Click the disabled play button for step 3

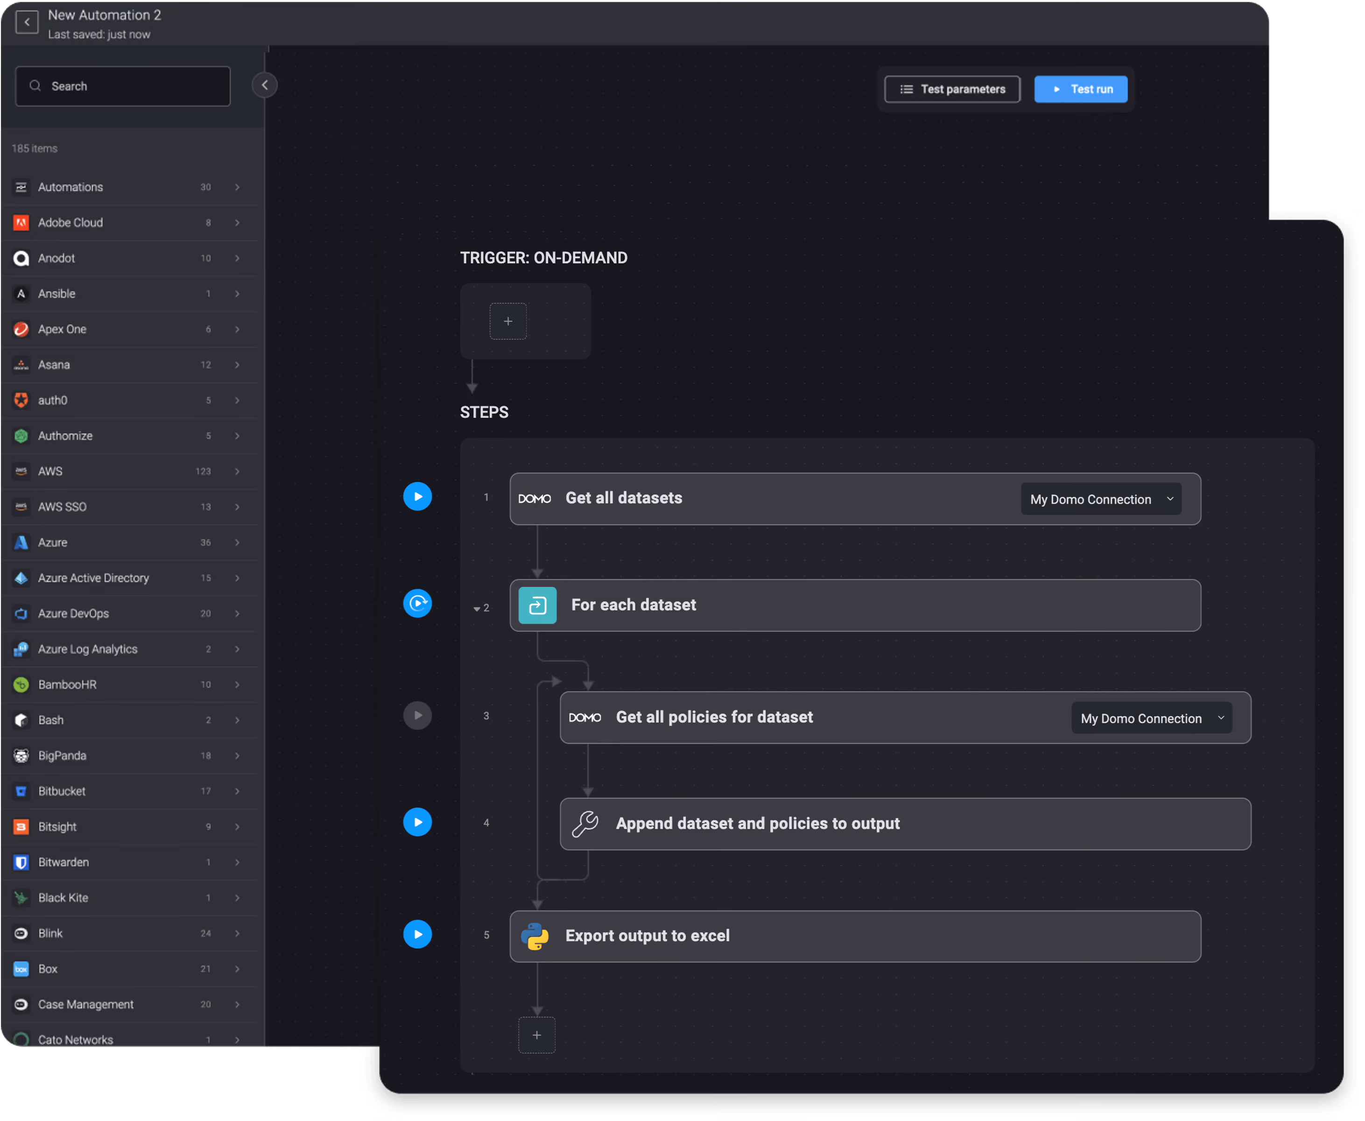coord(418,715)
